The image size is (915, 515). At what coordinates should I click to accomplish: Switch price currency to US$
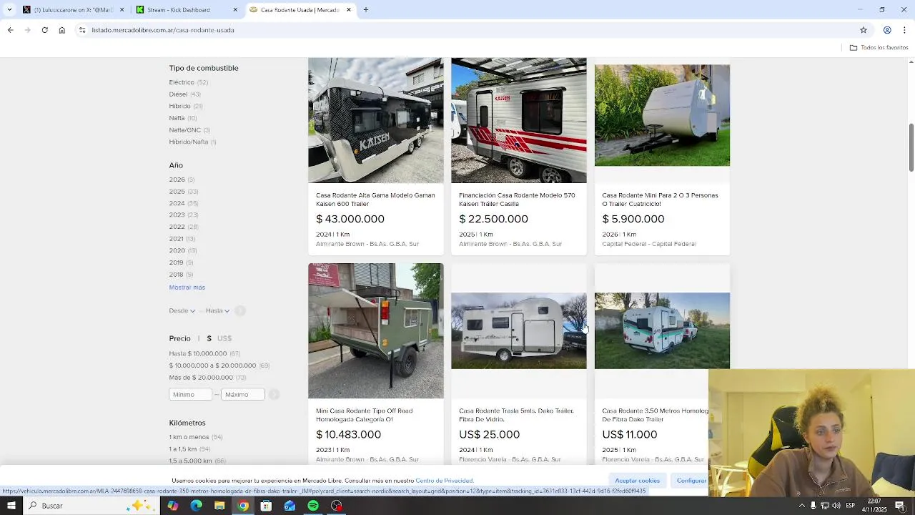tap(224, 338)
